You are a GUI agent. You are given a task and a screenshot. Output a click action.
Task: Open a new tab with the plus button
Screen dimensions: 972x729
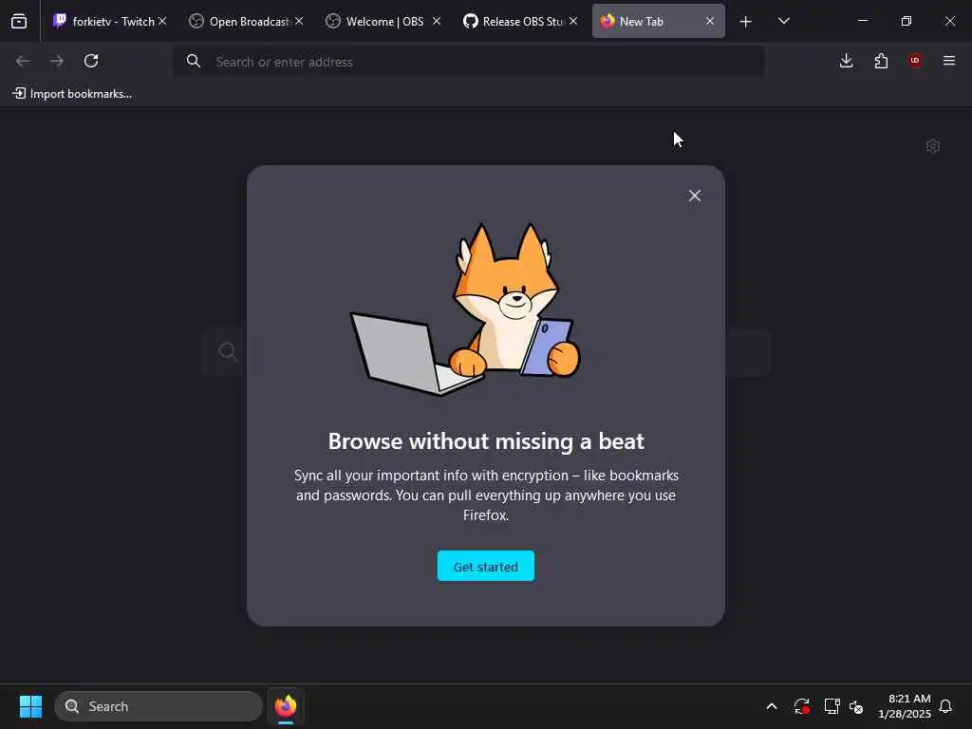pyautogui.click(x=746, y=22)
